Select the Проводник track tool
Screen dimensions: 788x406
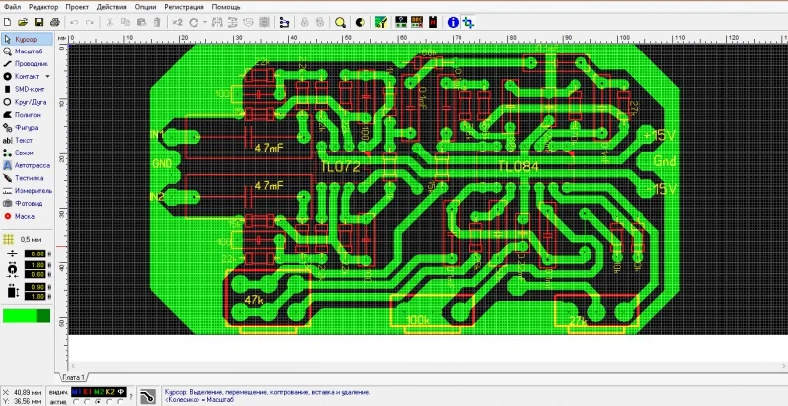pos(26,64)
